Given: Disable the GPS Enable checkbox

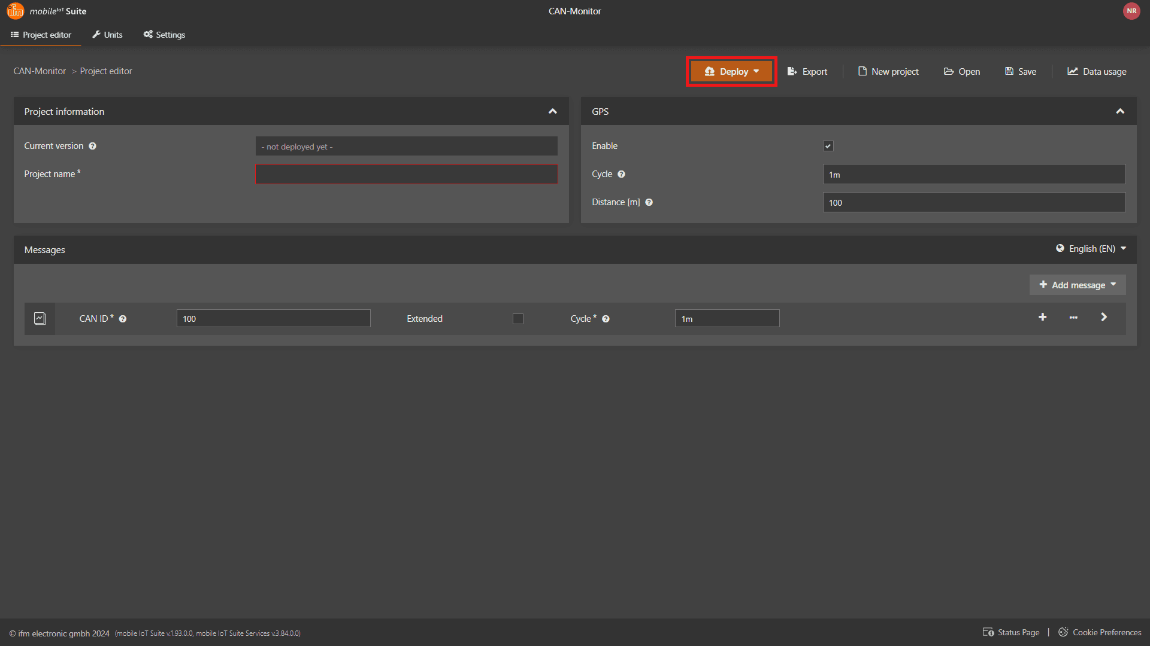Looking at the screenshot, I should tap(828, 146).
